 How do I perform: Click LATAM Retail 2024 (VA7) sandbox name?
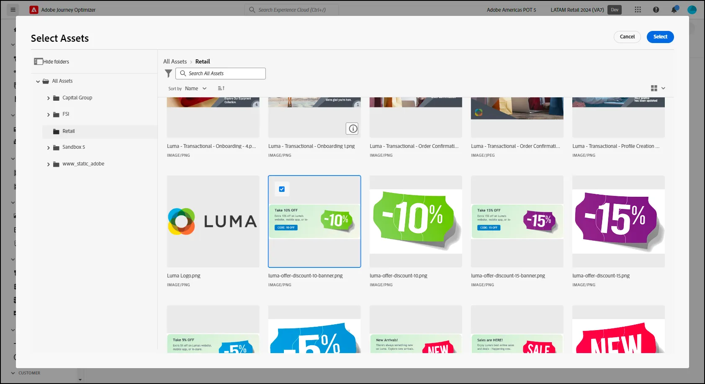click(577, 10)
